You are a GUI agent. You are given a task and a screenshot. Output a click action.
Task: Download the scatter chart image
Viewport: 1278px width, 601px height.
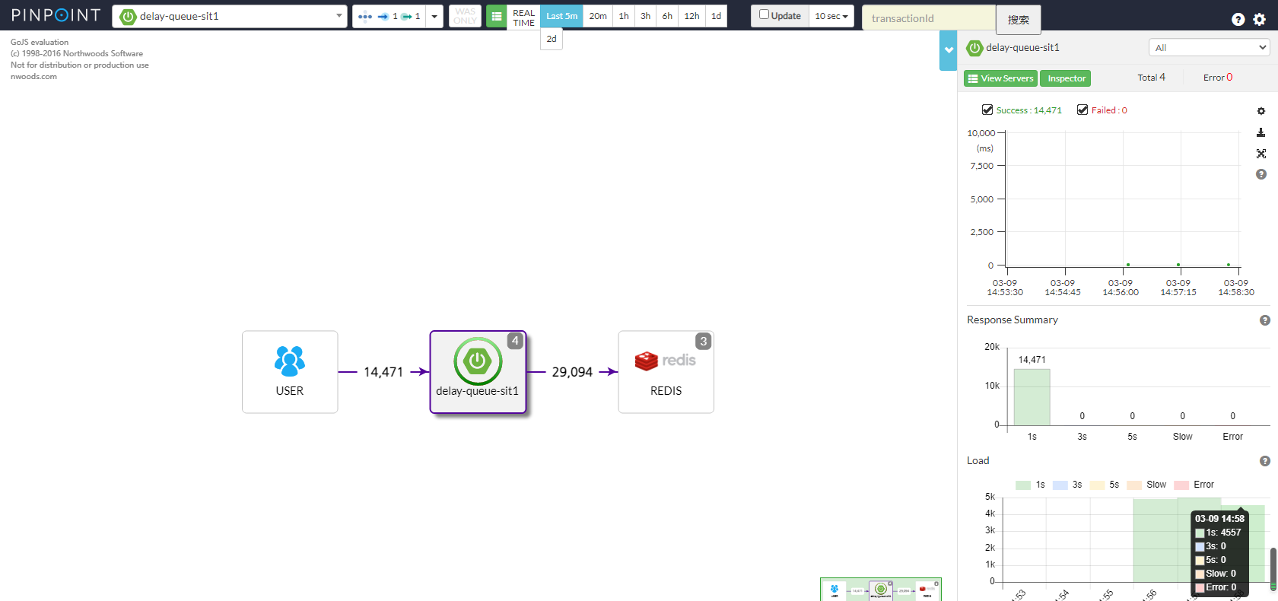coord(1261,132)
